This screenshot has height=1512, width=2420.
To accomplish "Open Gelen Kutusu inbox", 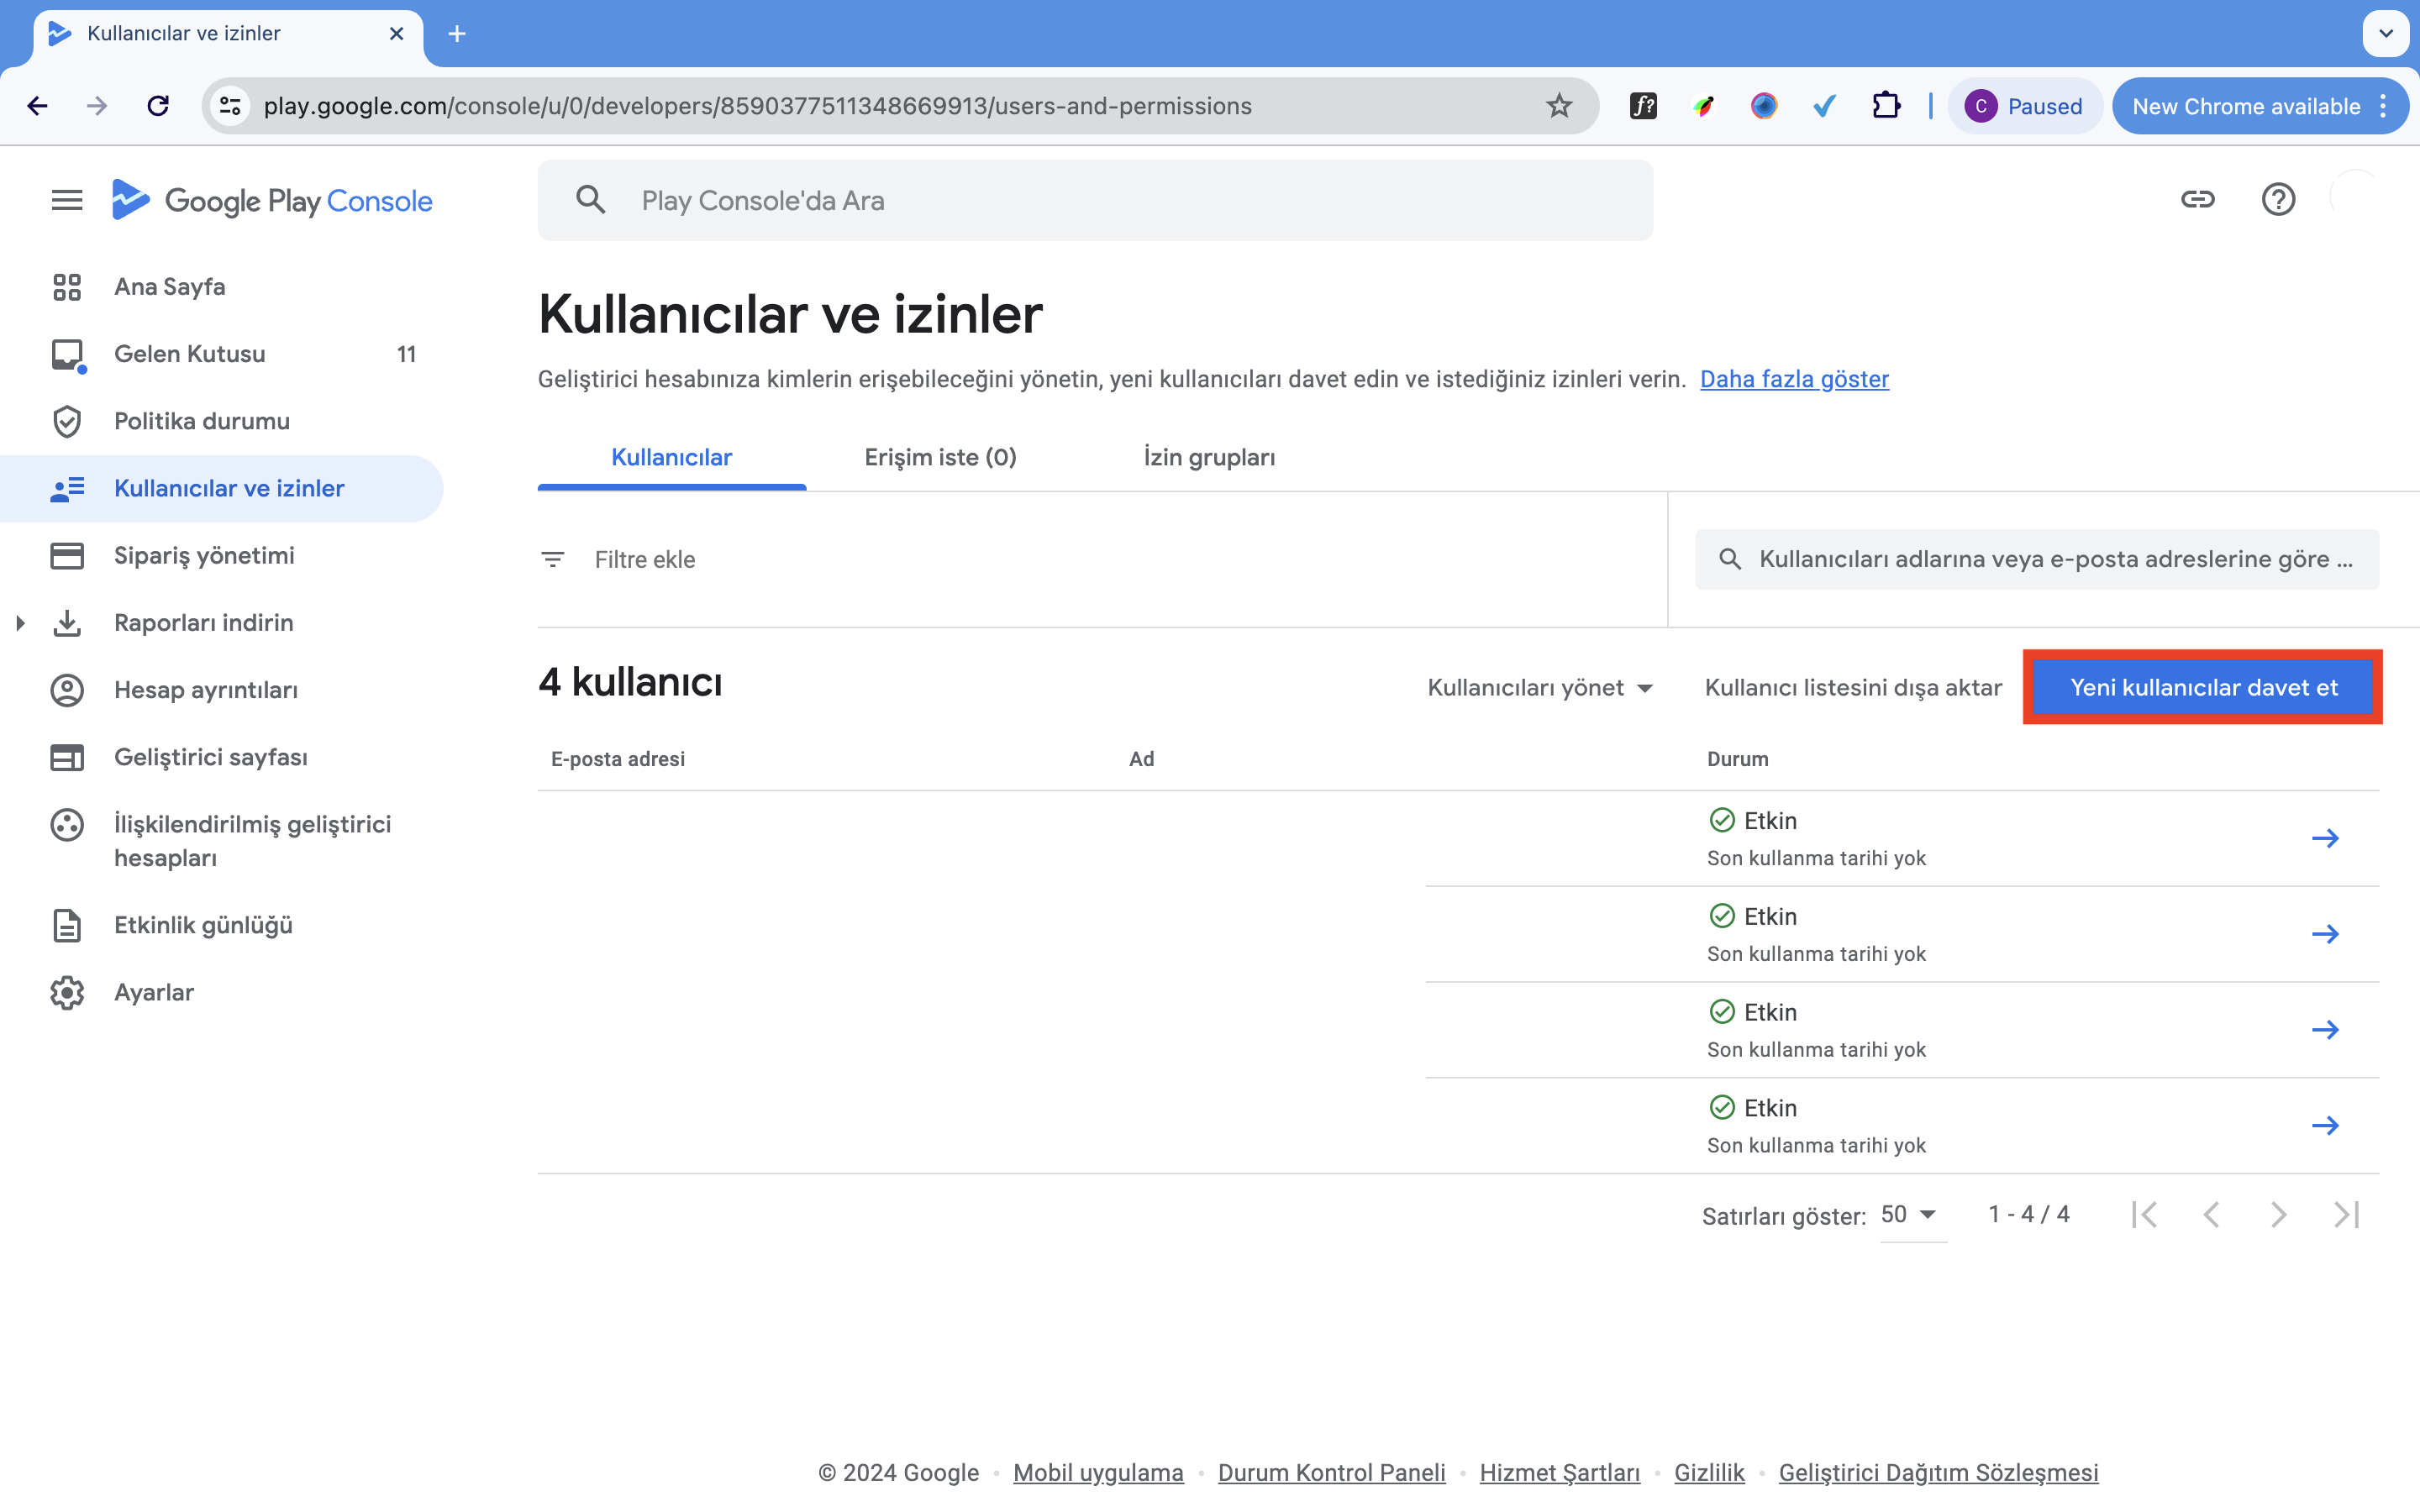I will pyautogui.click(x=190, y=354).
